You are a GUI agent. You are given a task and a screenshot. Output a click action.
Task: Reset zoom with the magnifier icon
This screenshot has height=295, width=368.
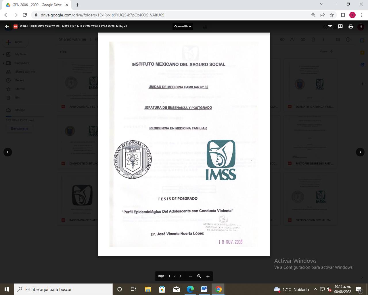click(x=199, y=276)
